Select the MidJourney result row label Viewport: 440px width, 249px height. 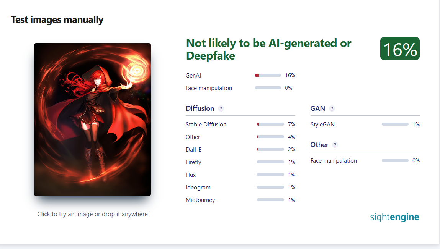(x=200, y=200)
